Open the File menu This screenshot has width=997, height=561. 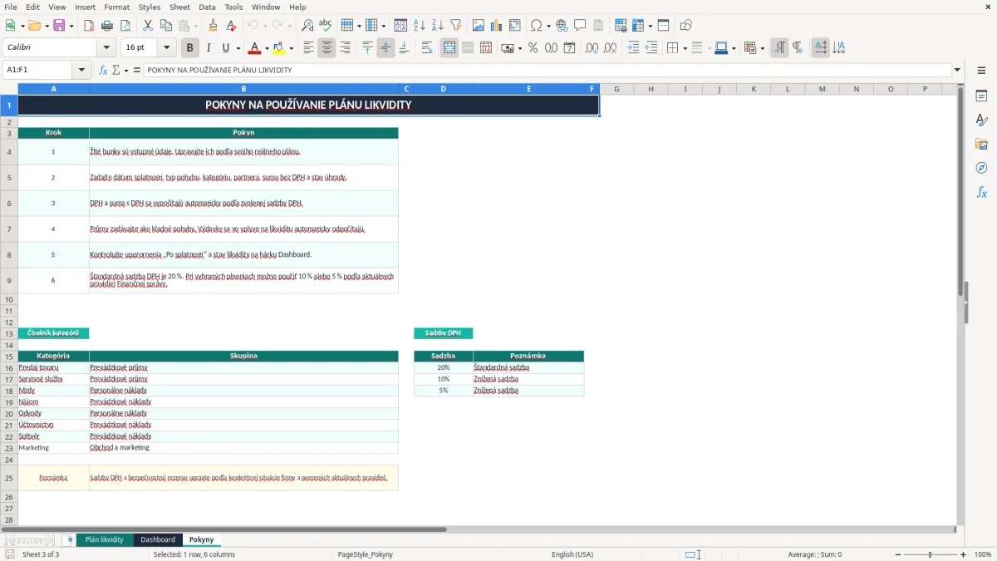[x=11, y=7]
